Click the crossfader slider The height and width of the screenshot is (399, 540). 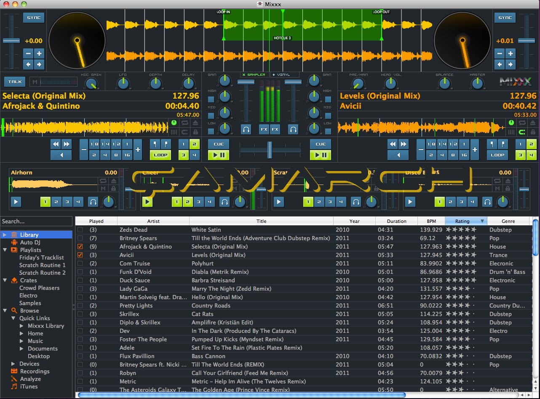[270, 149]
